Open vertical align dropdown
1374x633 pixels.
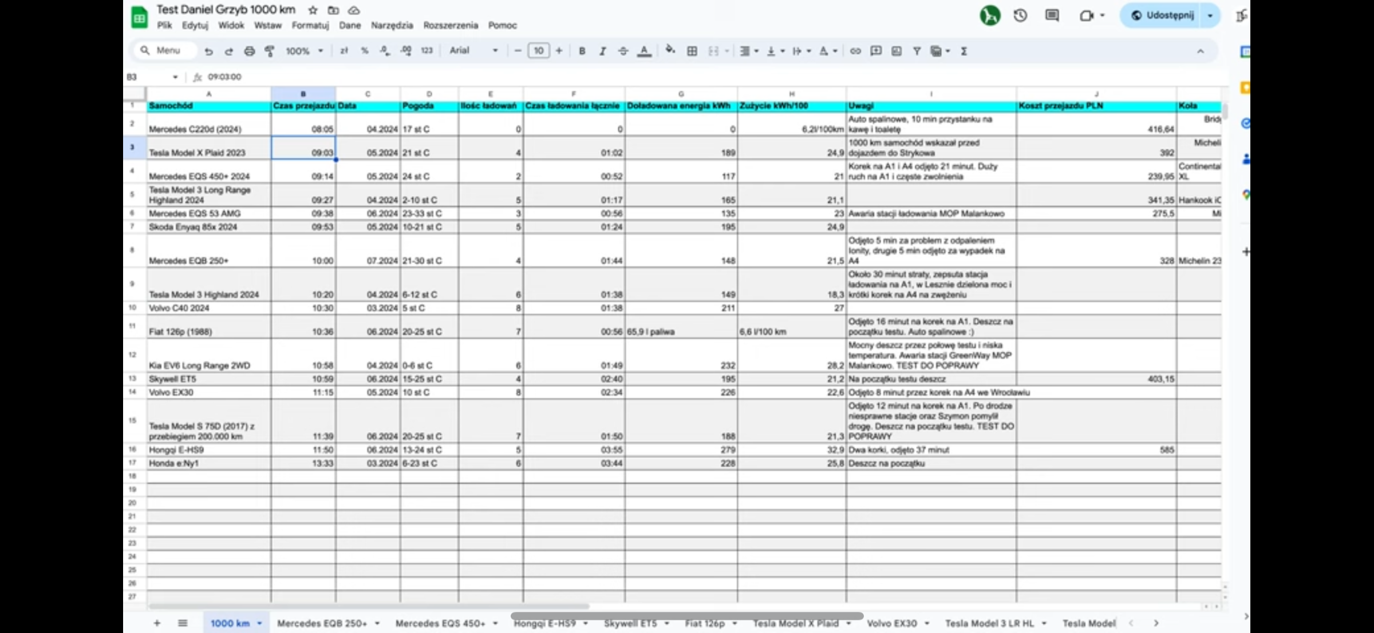[x=775, y=51]
